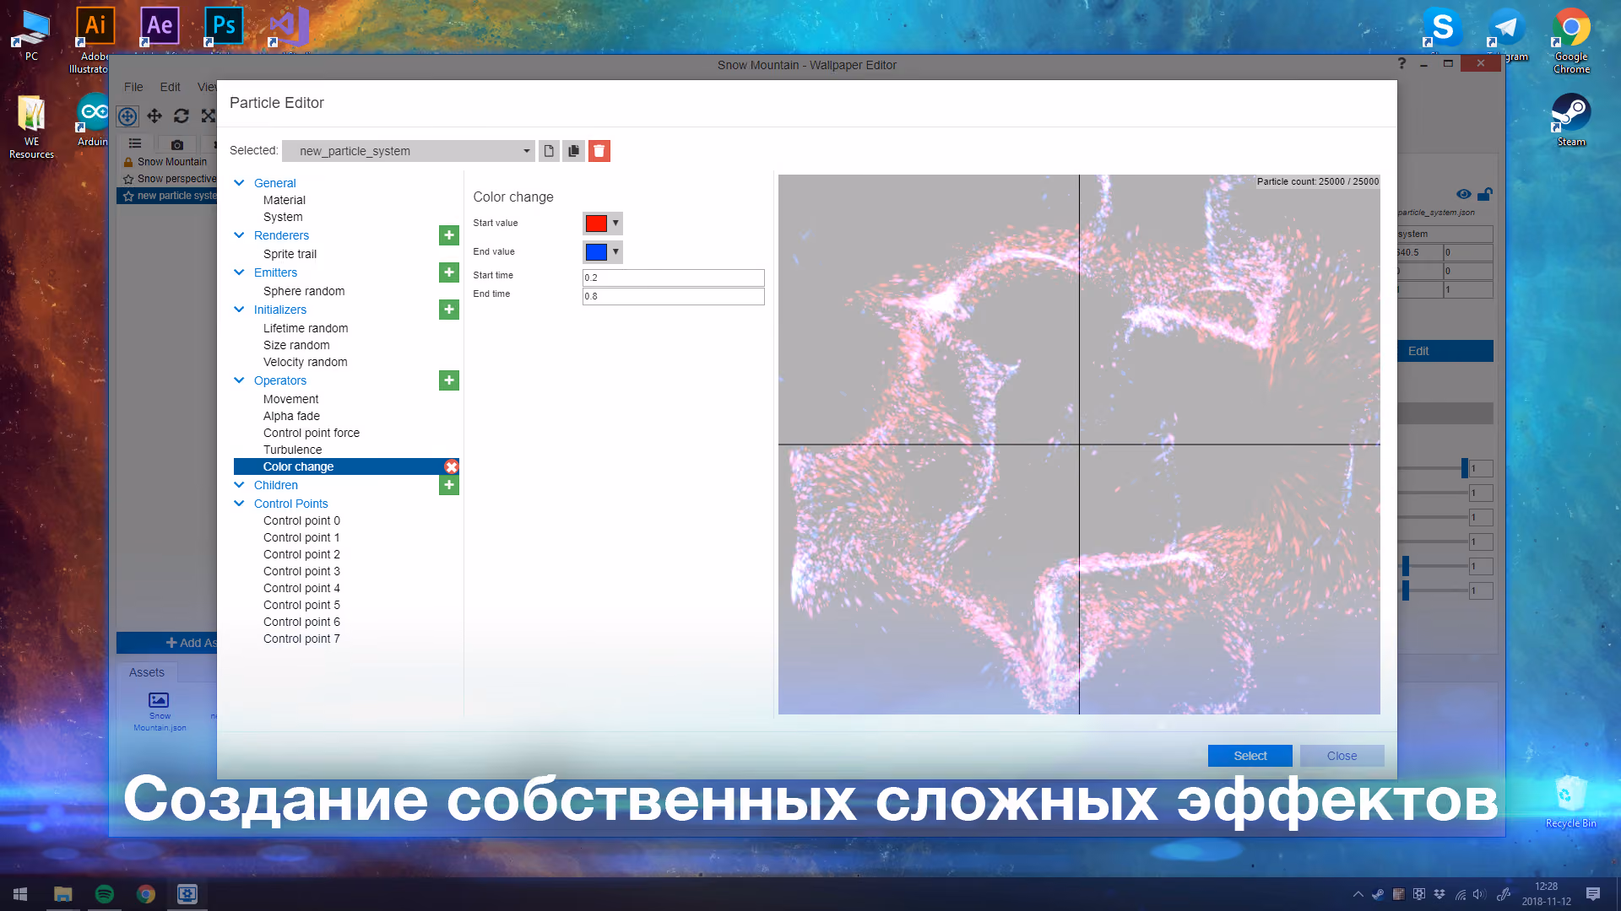Add a new Operator
This screenshot has height=911, width=1621.
pos(449,380)
